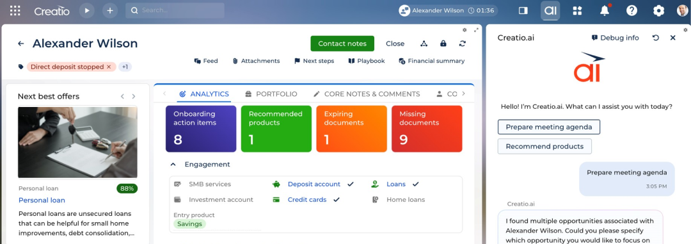The width and height of the screenshot is (691, 244).
Task: Restart the Creatio.ai conversation
Action: click(655, 38)
